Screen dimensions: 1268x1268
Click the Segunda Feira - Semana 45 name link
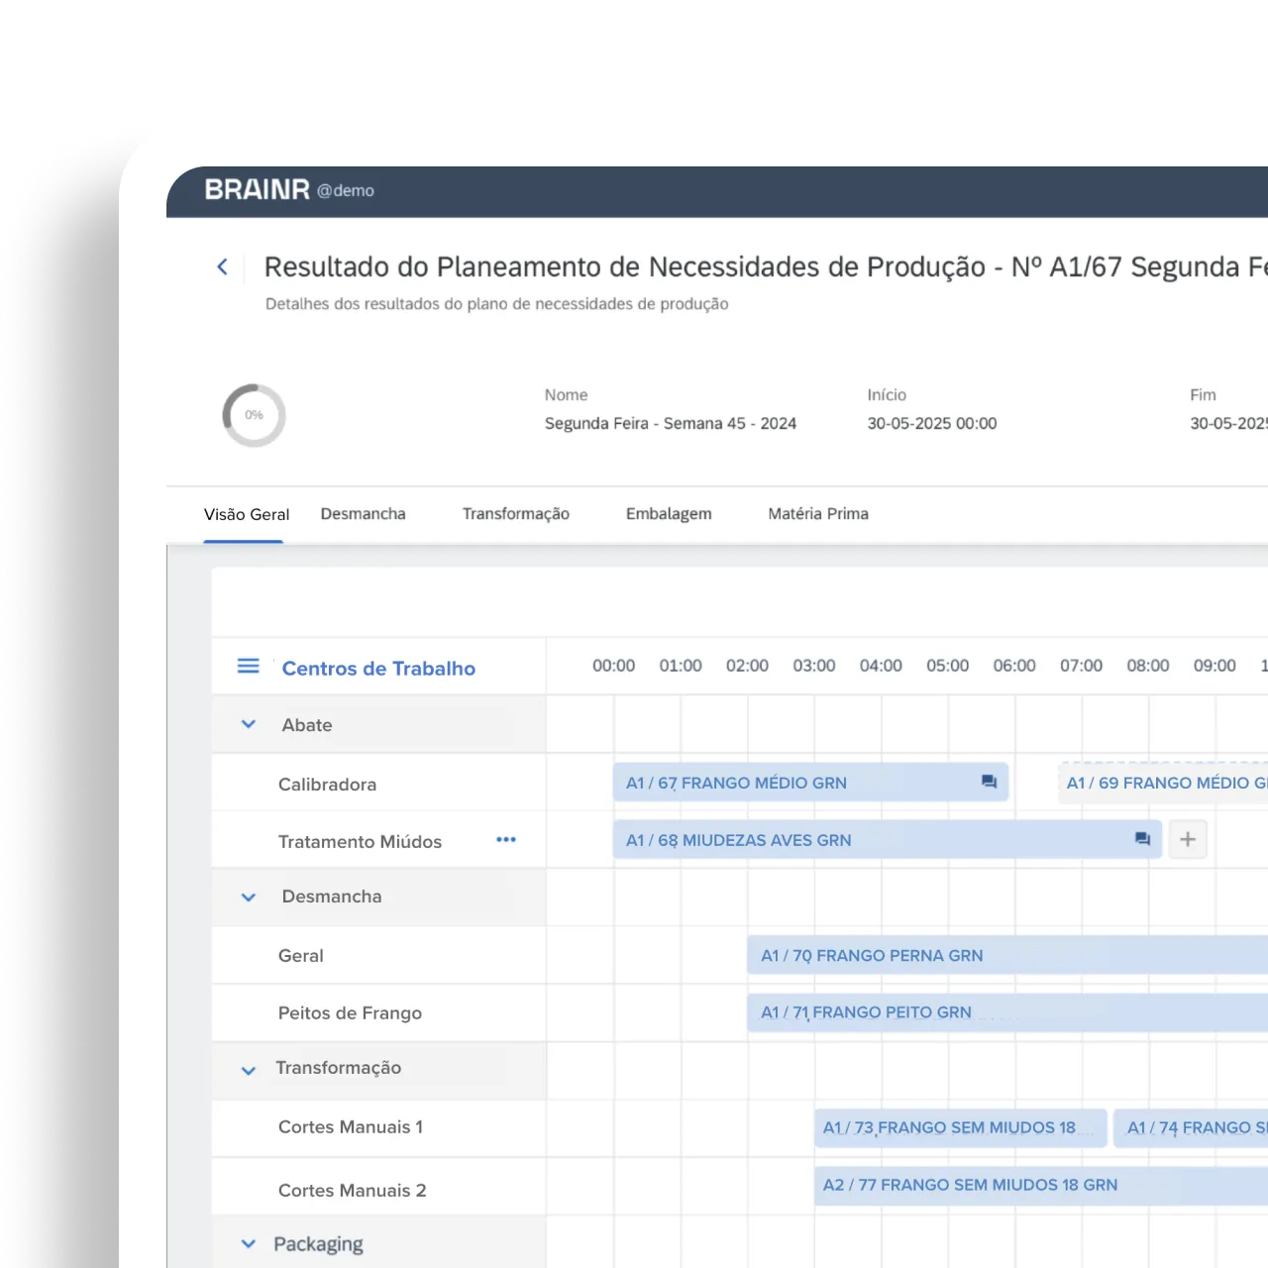pyautogui.click(x=670, y=423)
